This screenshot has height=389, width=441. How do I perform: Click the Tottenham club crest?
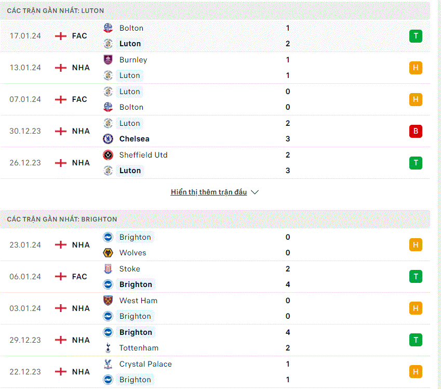(108, 348)
